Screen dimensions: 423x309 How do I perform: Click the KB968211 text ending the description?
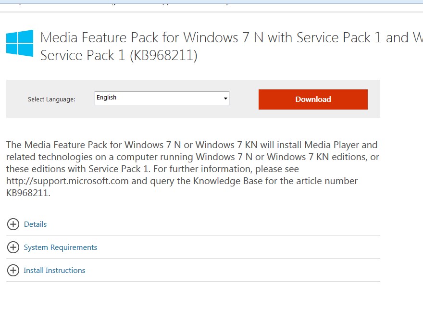click(28, 193)
